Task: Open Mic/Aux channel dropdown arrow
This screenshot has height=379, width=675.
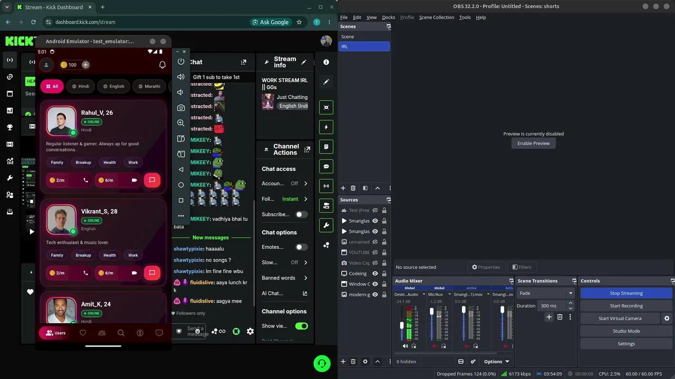Action: coord(450,294)
